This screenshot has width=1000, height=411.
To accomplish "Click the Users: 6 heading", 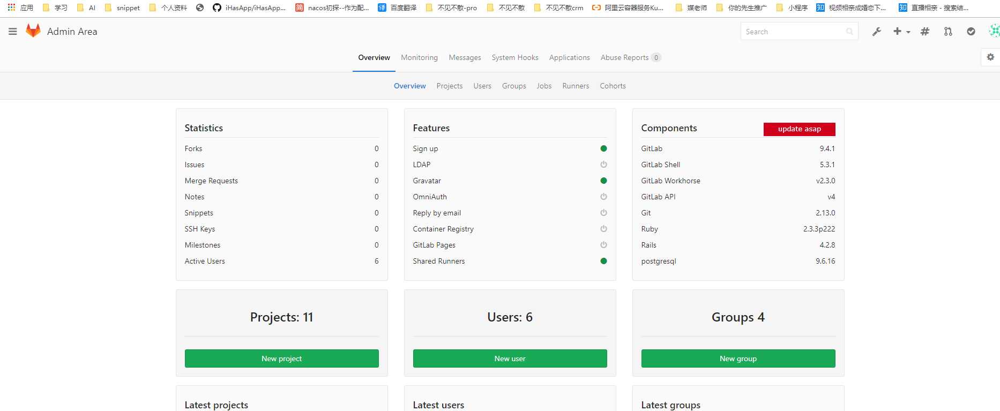I will [x=510, y=317].
